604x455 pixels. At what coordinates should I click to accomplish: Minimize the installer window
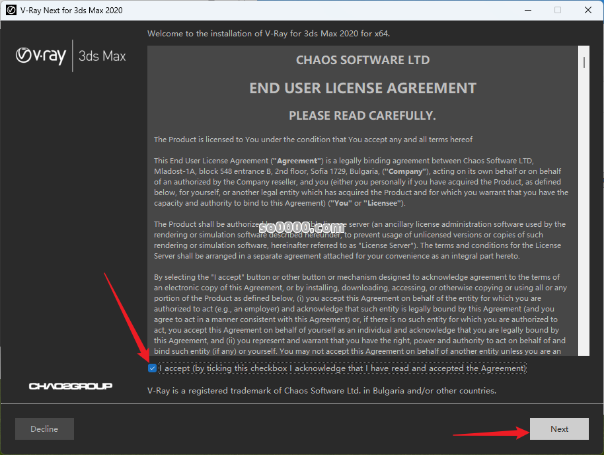click(527, 10)
